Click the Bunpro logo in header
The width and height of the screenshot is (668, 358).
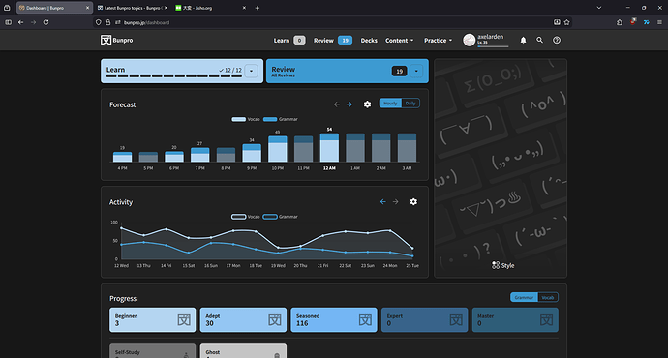[x=117, y=40]
